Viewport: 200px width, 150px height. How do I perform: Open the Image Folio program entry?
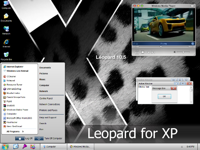(x=14, y=97)
